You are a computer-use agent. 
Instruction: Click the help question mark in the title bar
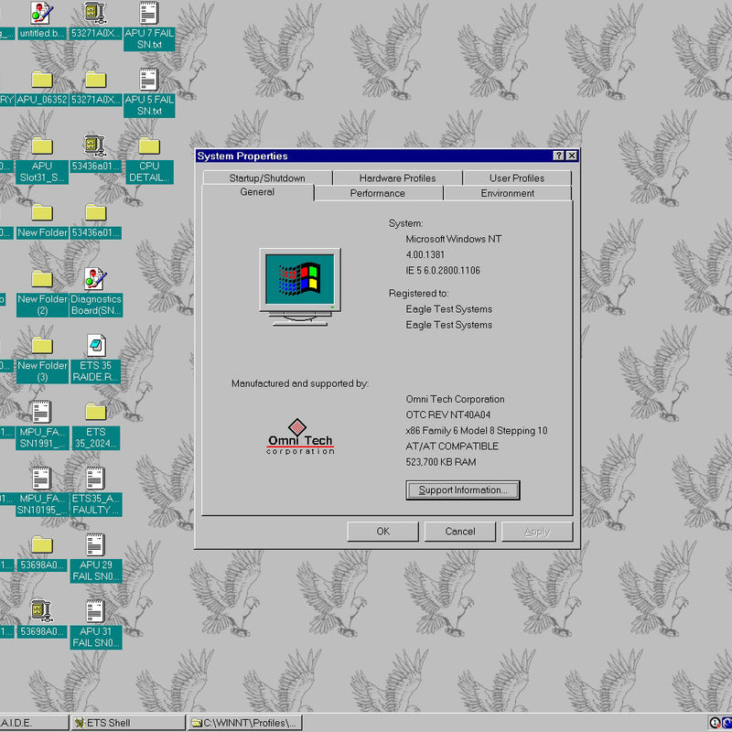click(x=560, y=156)
